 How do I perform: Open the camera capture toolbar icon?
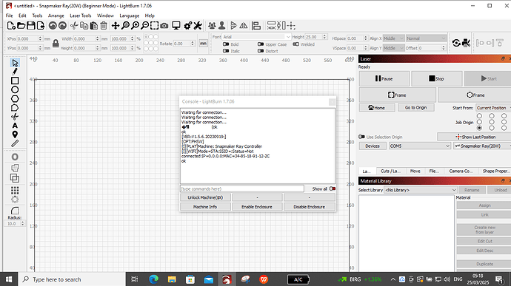(x=164, y=26)
